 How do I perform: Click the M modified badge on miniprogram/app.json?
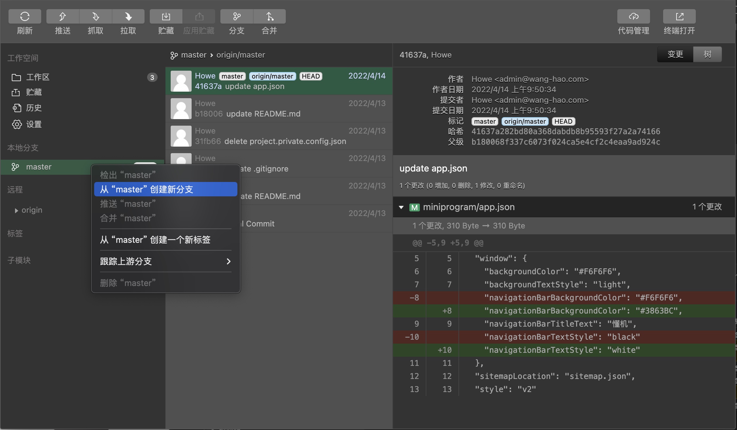415,207
